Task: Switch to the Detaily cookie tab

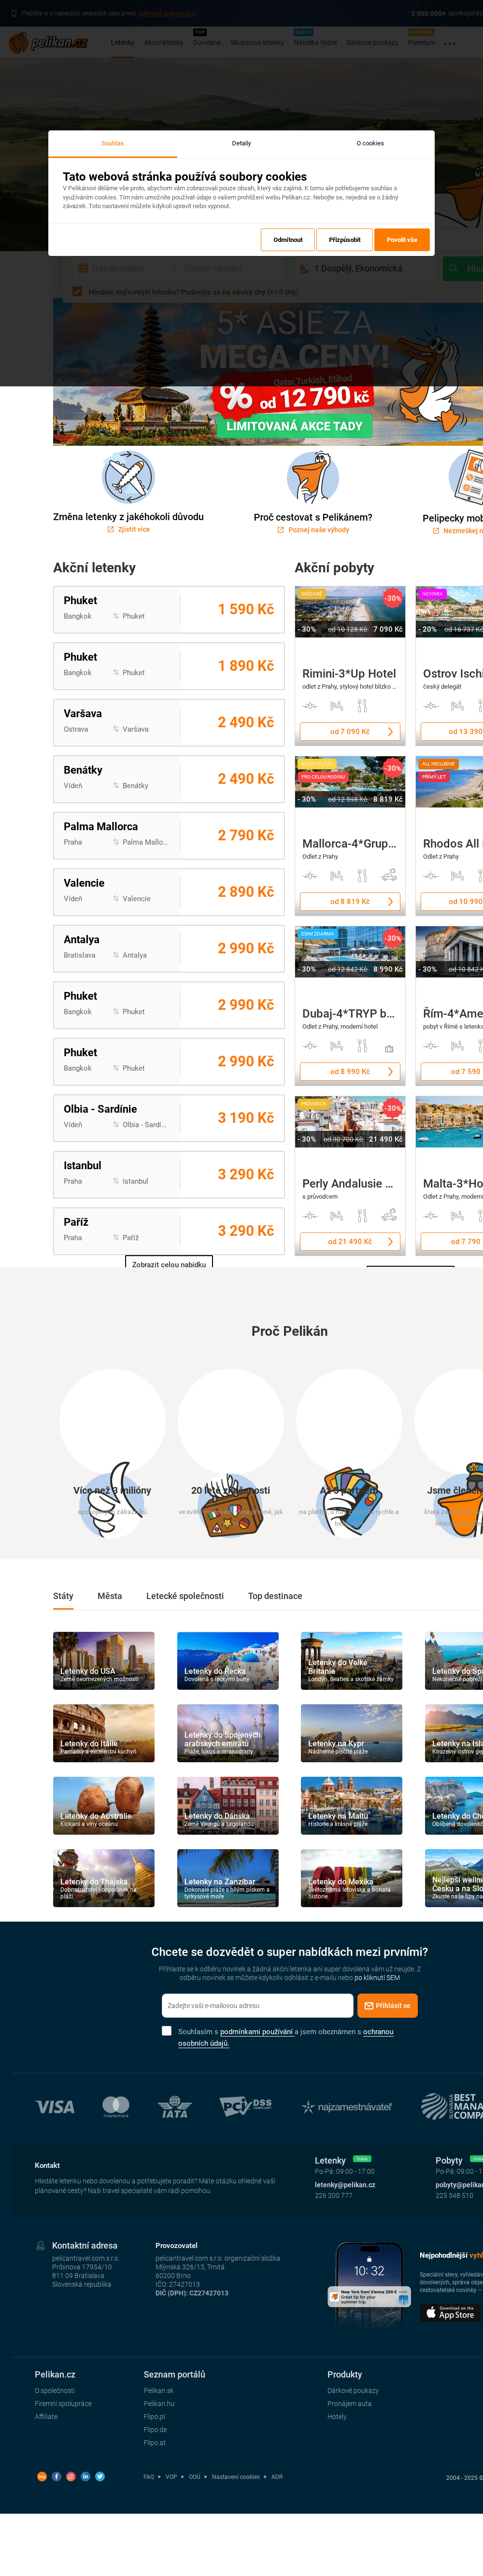Action: click(241, 143)
